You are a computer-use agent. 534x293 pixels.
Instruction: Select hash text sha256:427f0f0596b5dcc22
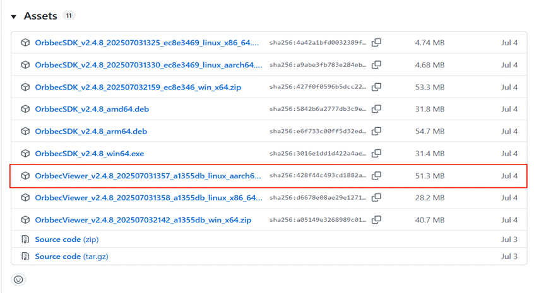pyautogui.click(x=317, y=87)
